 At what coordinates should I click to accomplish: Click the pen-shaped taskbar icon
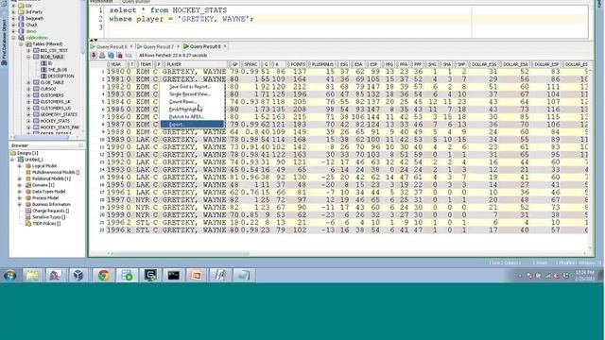(x=220, y=275)
